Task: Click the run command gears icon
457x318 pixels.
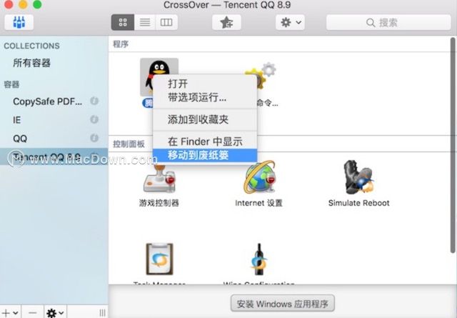Action: coord(262,76)
